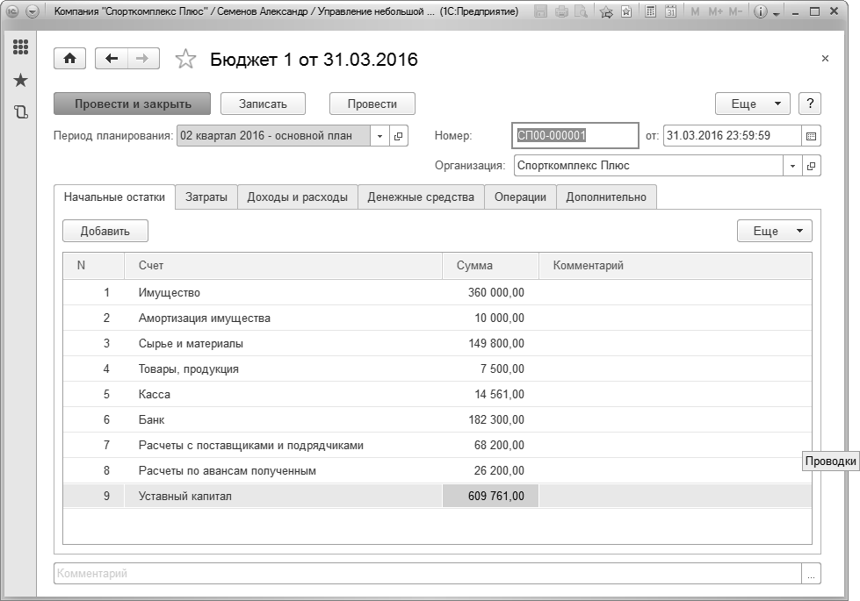Select Расчеты с поставщиками и подрядчиками row
Image resolution: width=860 pixels, height=601 pixels.
(437, 446)
